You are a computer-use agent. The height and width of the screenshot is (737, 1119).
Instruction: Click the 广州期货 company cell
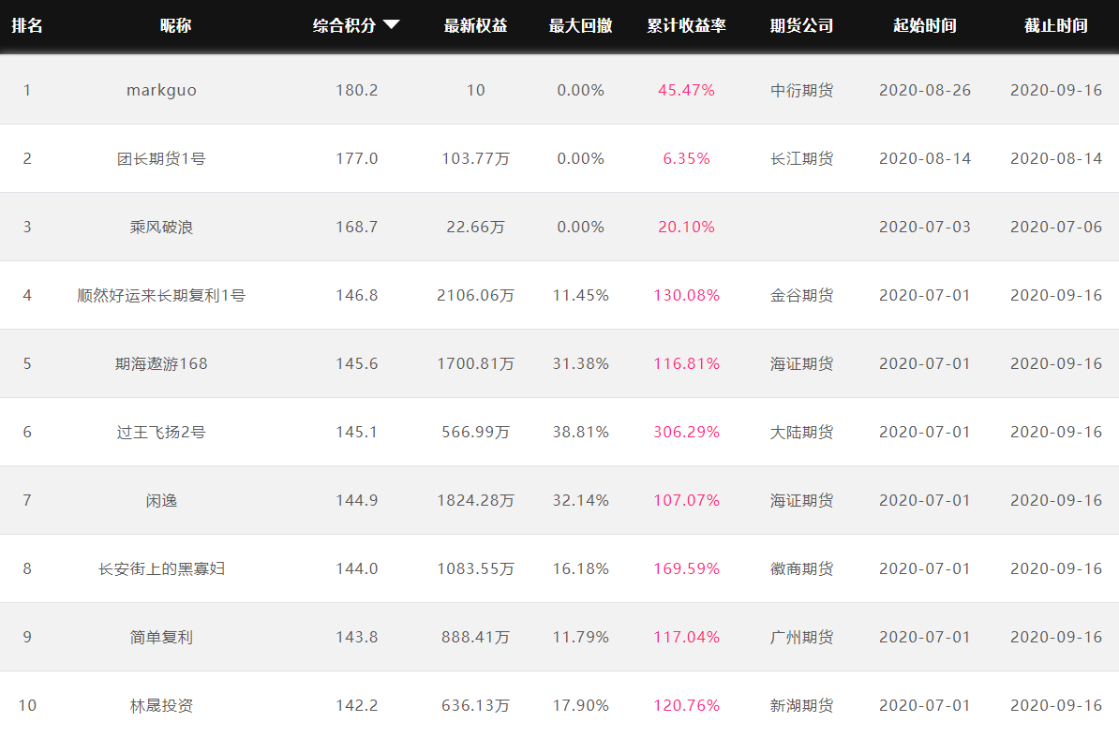[801, 637]
